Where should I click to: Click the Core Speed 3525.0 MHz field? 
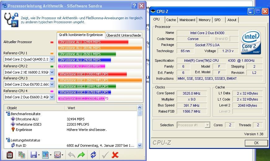tap(192, 93)
